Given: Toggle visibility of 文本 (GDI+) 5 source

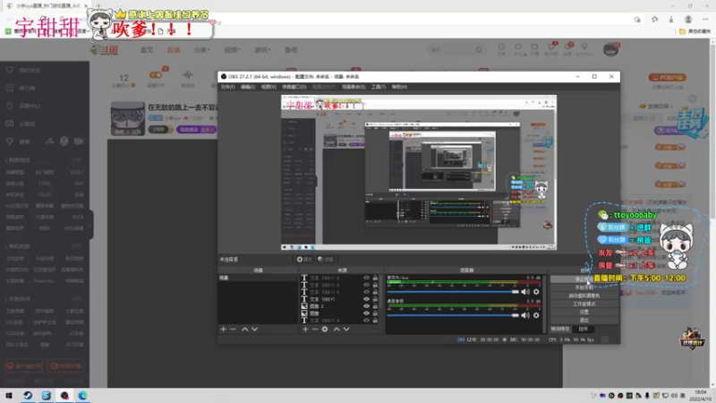Looking at the screenshot, I should 366,285.
